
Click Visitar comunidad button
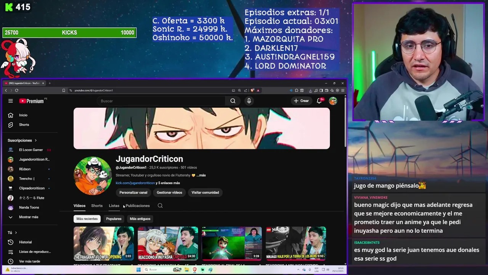click(205, 192)
